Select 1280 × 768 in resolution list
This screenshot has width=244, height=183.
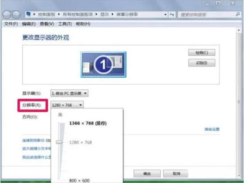(81, 142)
